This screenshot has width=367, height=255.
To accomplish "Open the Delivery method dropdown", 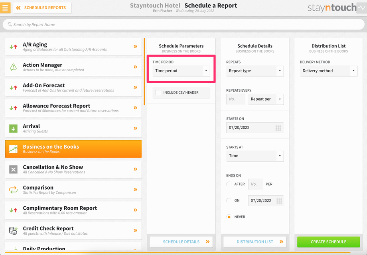I will coord(329,71).
